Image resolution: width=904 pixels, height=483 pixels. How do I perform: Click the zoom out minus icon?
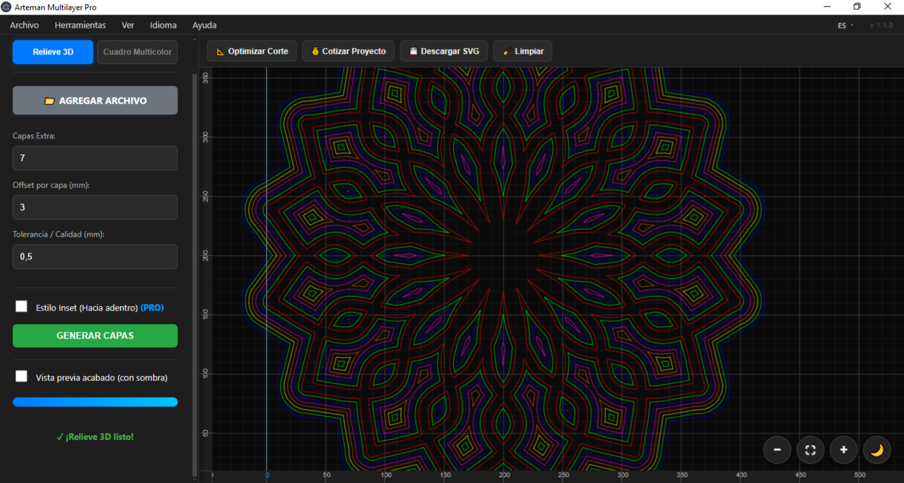(777, 450)
